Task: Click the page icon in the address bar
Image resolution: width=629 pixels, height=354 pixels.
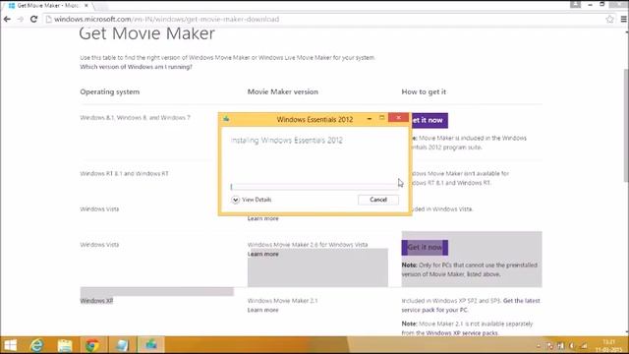Action: point(48,20)
